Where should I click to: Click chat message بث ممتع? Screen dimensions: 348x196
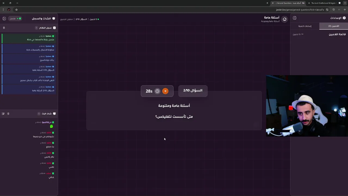pyautogui.click(x=50, y=147)
